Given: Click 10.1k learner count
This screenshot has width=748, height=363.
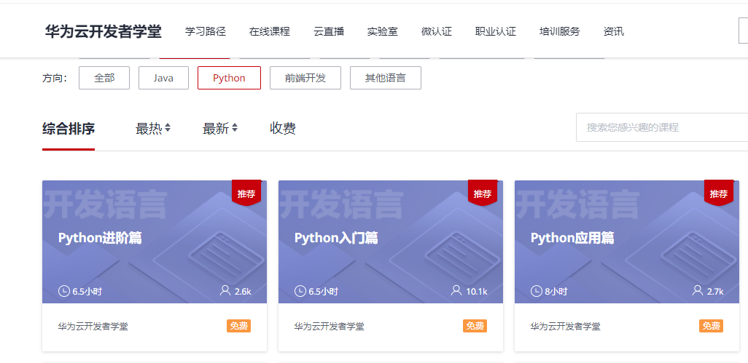Looking at the screenshot, I should [476, 291].
